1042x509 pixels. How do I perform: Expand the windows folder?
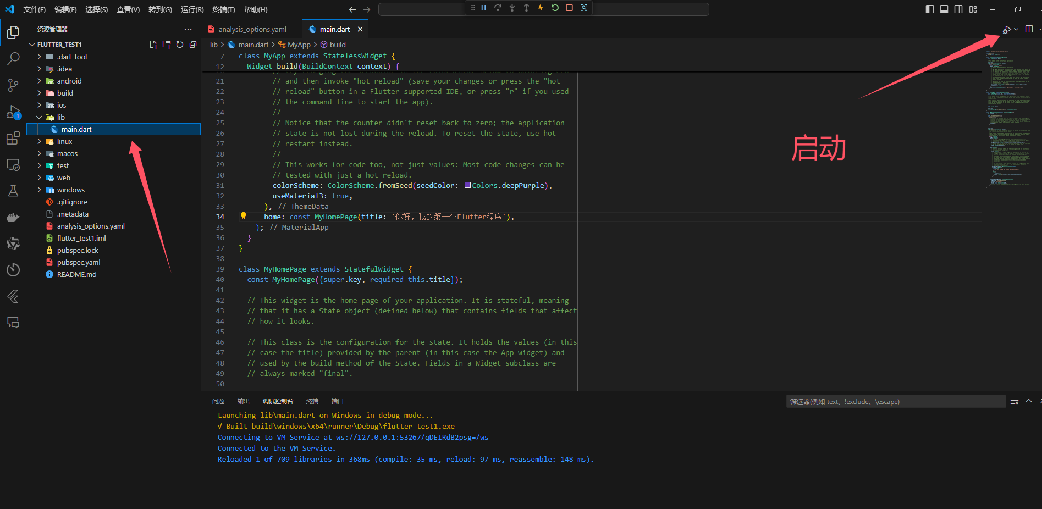[39, 190]
